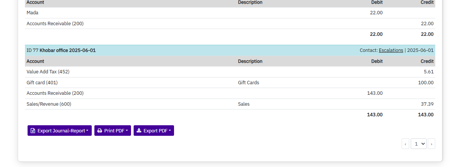
Task: Select the Gift card (401) account row
Action: click(x=42, y=83)
